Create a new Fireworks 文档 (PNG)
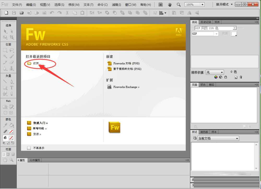This screenshot has height=189, width=261. (127, 63)
